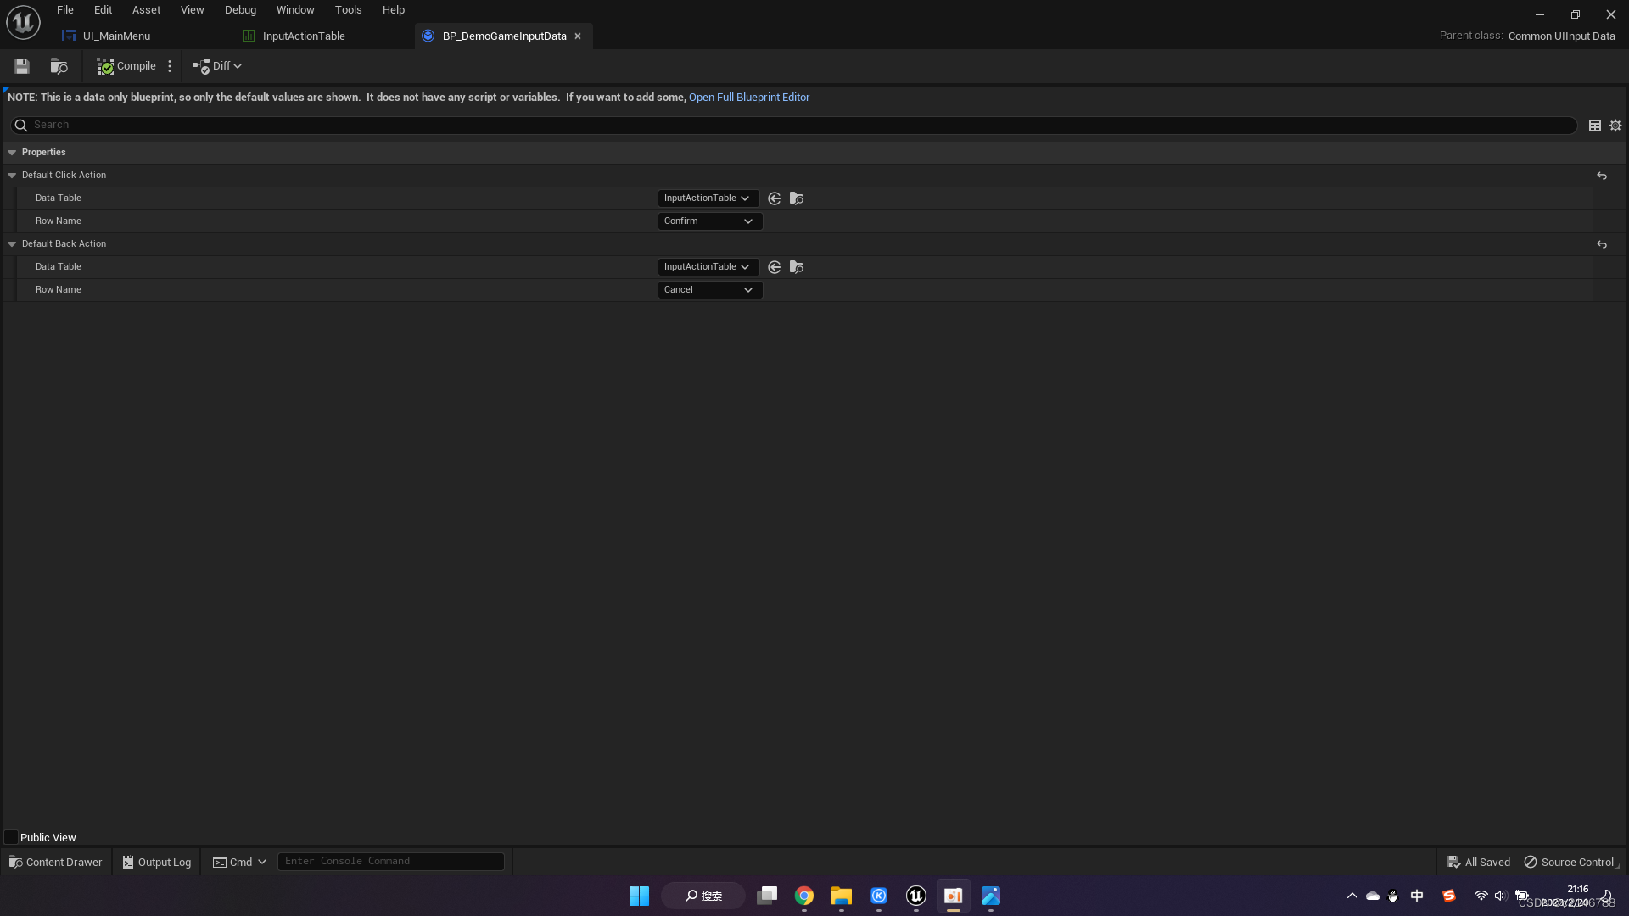
Task: Use selected asset for Default Click Data Table
Action: [774, 198]
